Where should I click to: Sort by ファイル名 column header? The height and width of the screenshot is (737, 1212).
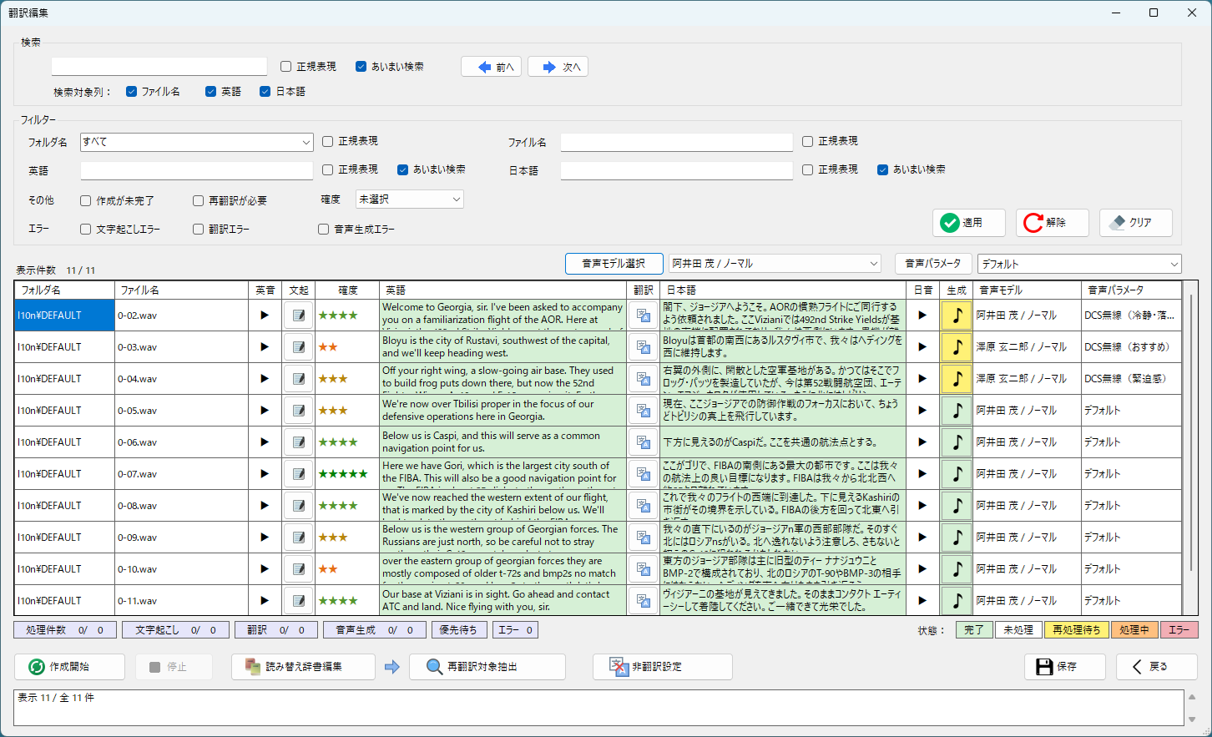tap(181, 290)
